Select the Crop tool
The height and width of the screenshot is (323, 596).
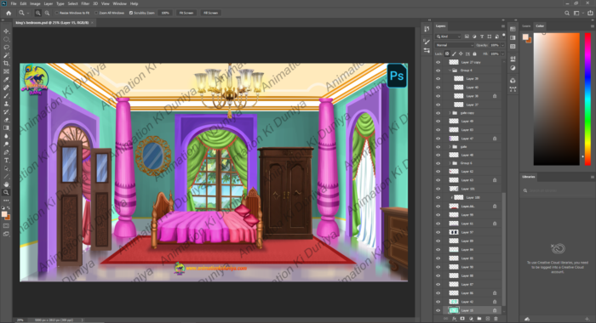(6, 64)
